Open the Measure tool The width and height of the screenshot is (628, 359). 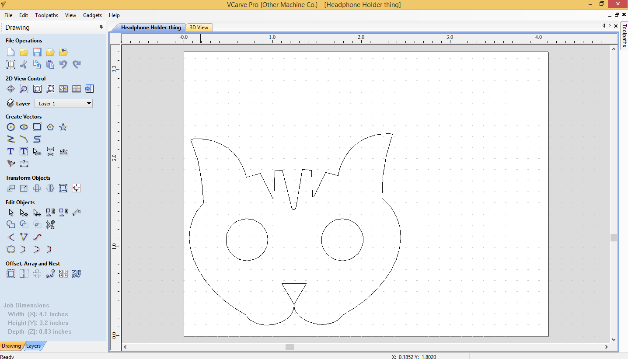coord(77,213)
